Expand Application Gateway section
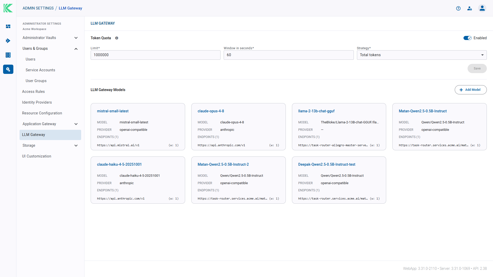This screenshot has width=493, height=277. coord(50,124)
